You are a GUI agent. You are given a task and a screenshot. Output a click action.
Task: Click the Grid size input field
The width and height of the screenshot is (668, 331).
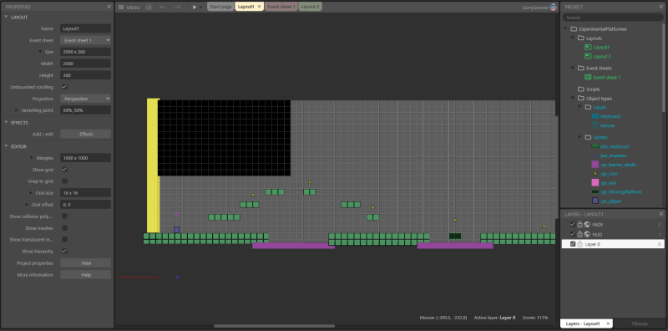point(86,193)
